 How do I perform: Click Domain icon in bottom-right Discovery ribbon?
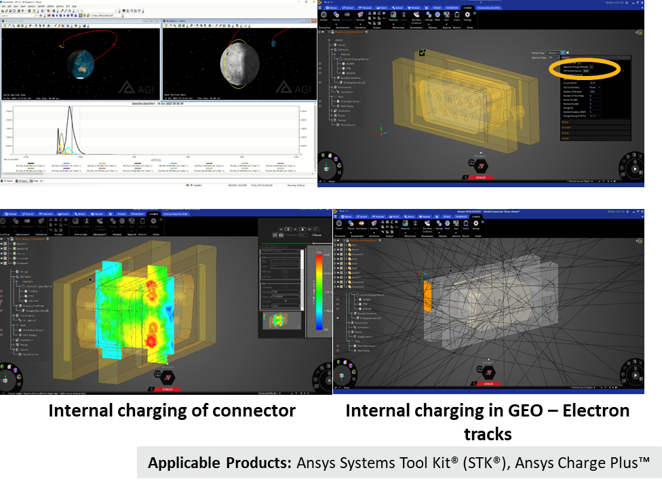[x=339, y=223]
